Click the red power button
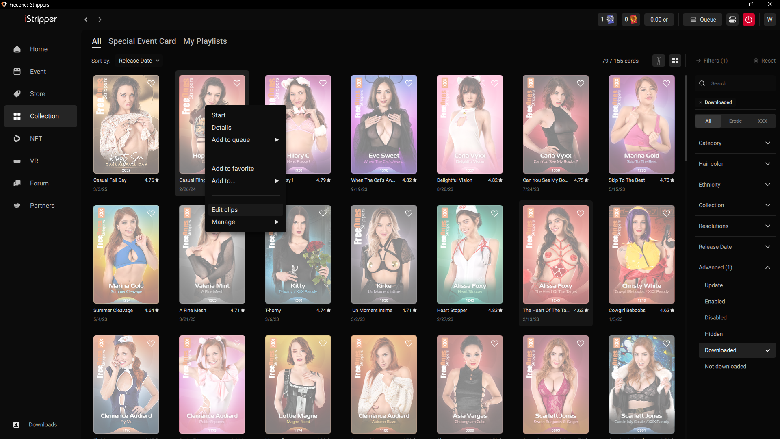The height and width of the screenshot is (439, 780). click(749, 20)
